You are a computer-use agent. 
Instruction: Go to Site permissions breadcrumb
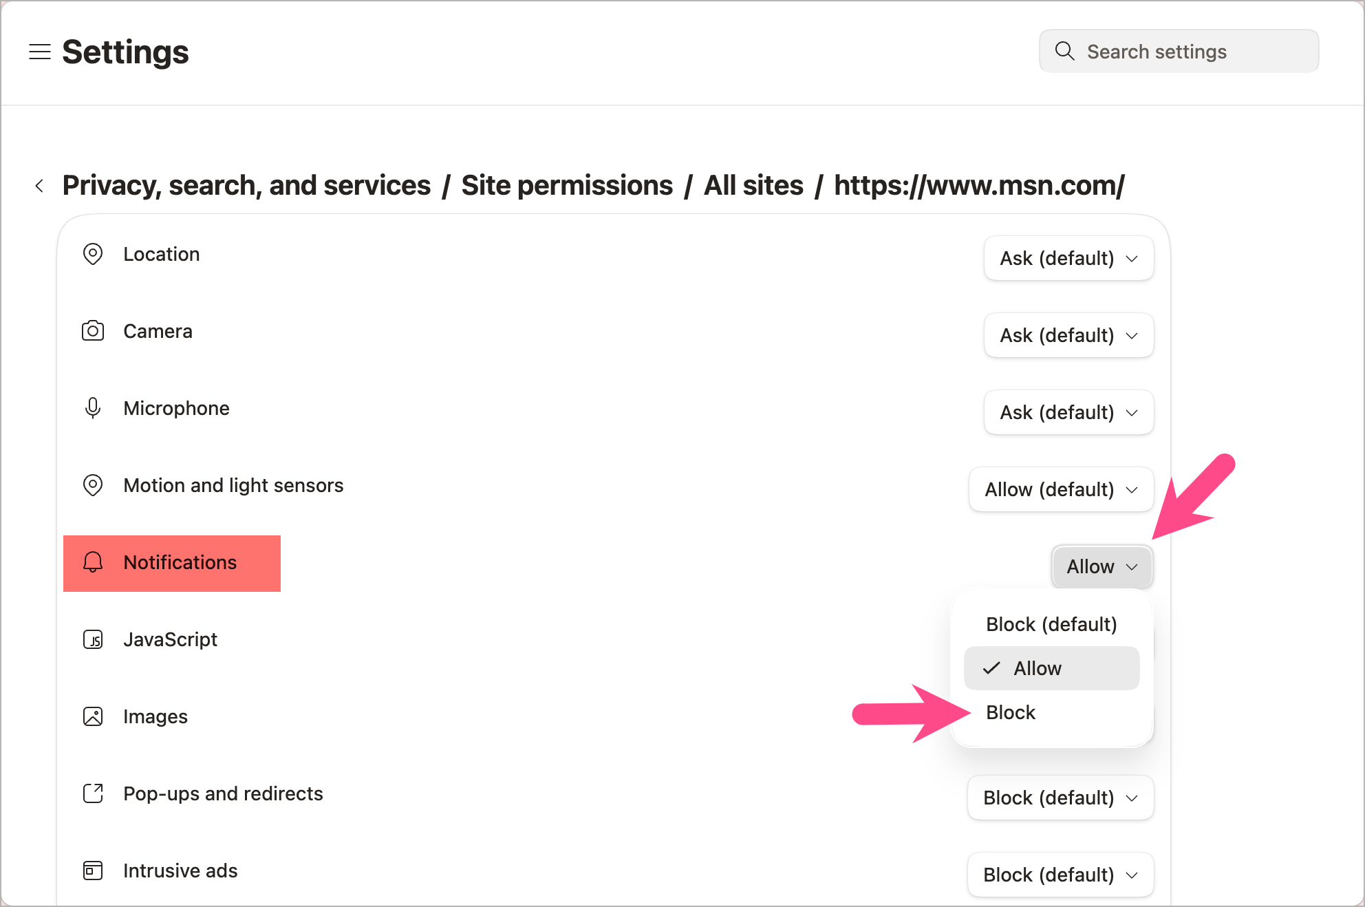(x=567, y=186)
